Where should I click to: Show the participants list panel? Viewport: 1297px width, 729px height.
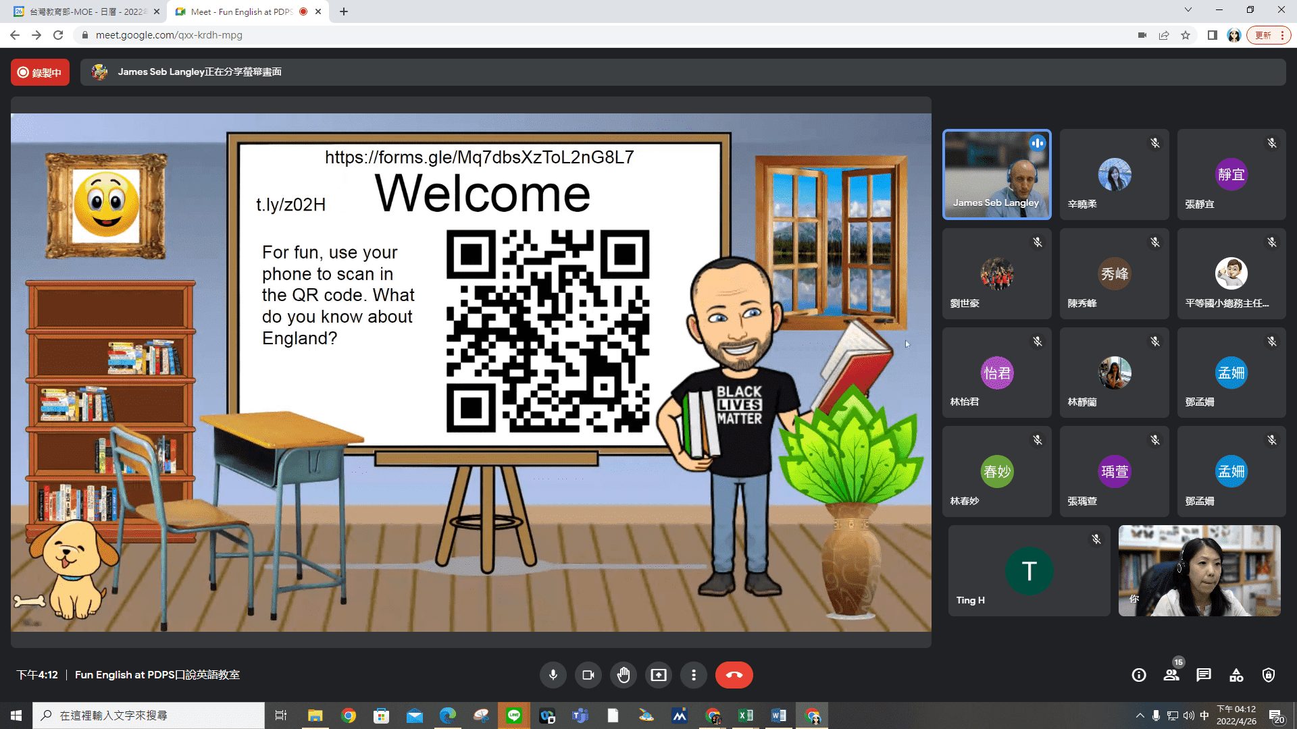1171,675
